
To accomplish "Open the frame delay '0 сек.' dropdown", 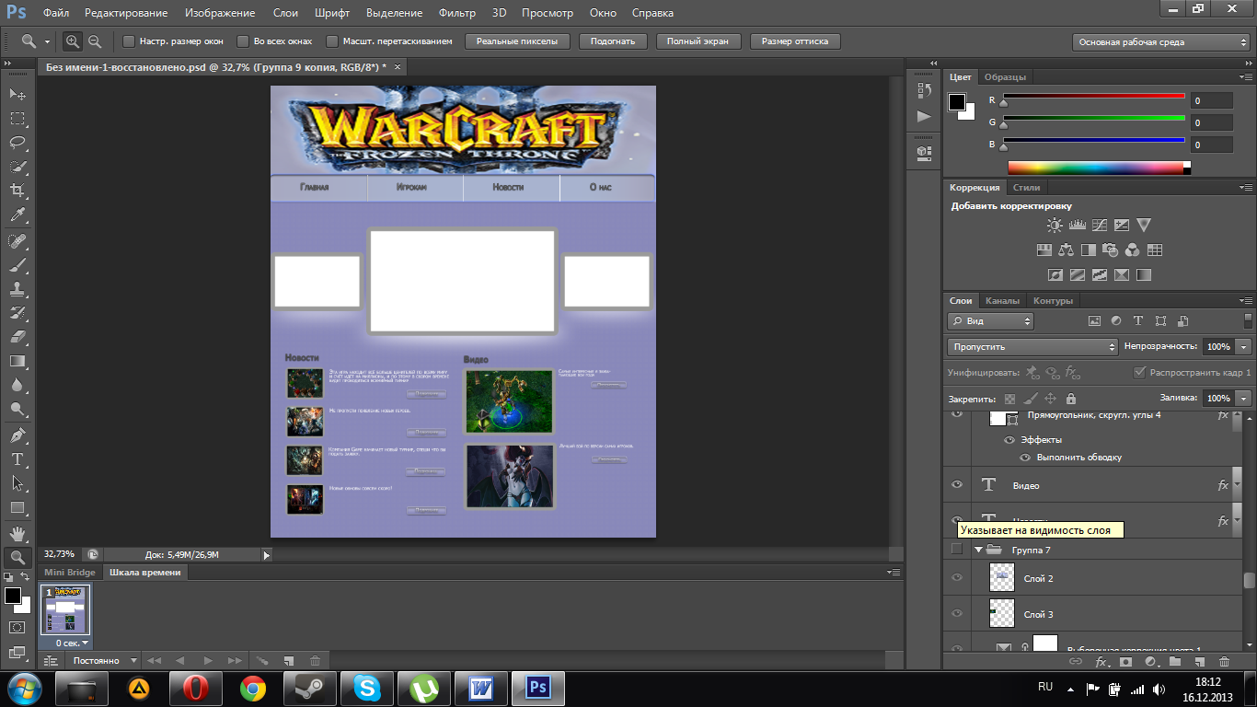I will tap(73, 643).
